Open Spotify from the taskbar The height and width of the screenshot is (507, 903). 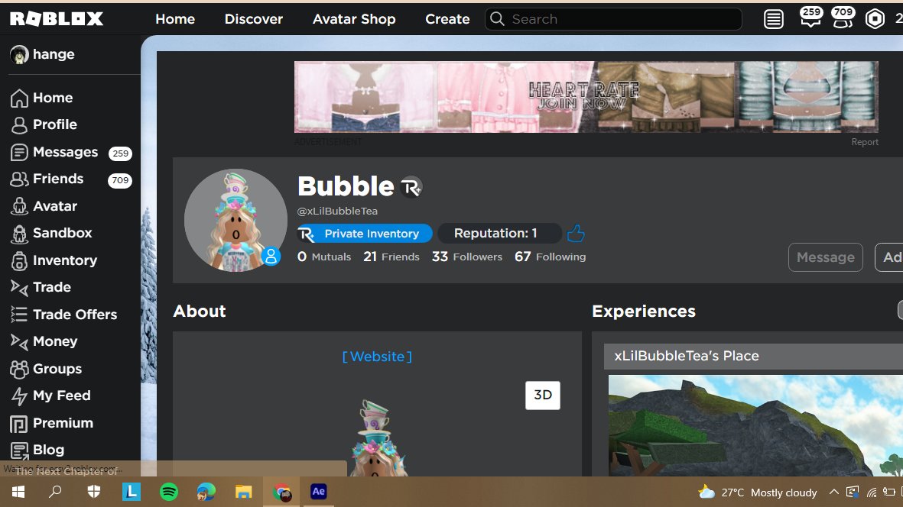pyautogui.click(x=169, y=492)
